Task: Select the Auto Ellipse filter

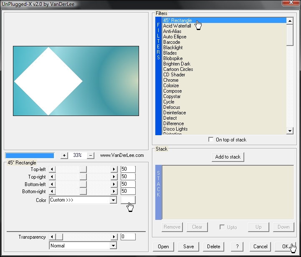Action: (x=224, y=37)
